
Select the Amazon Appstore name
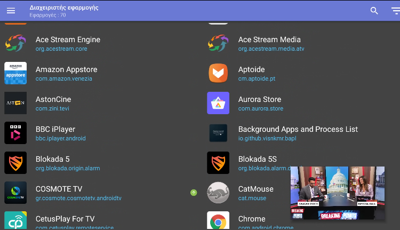[x=66, y=69]
